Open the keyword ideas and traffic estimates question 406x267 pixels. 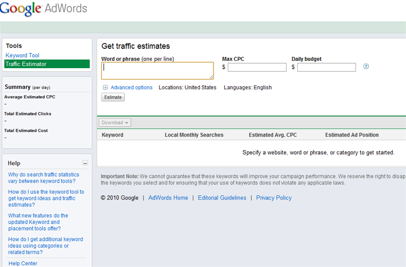point(46,198)
